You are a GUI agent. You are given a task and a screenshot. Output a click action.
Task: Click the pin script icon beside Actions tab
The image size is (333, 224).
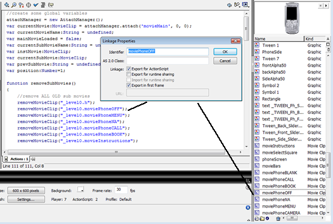point(33,159)
